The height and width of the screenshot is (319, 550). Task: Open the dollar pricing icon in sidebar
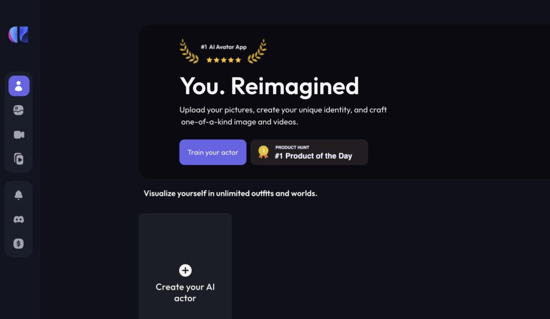[x=19, y=243]
